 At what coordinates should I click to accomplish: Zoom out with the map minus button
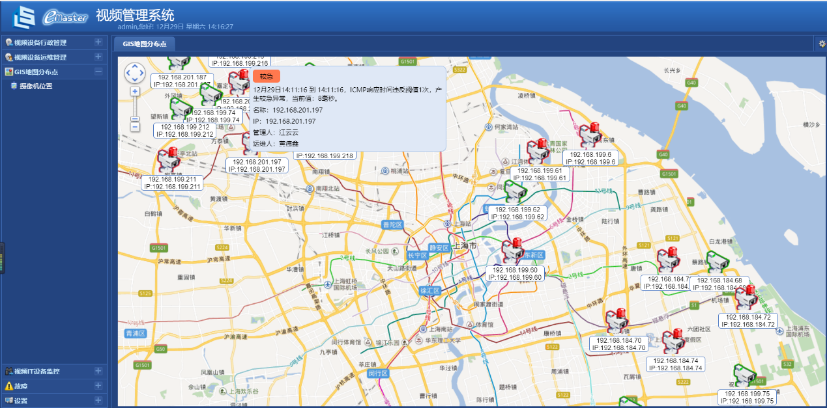(135, 127)
